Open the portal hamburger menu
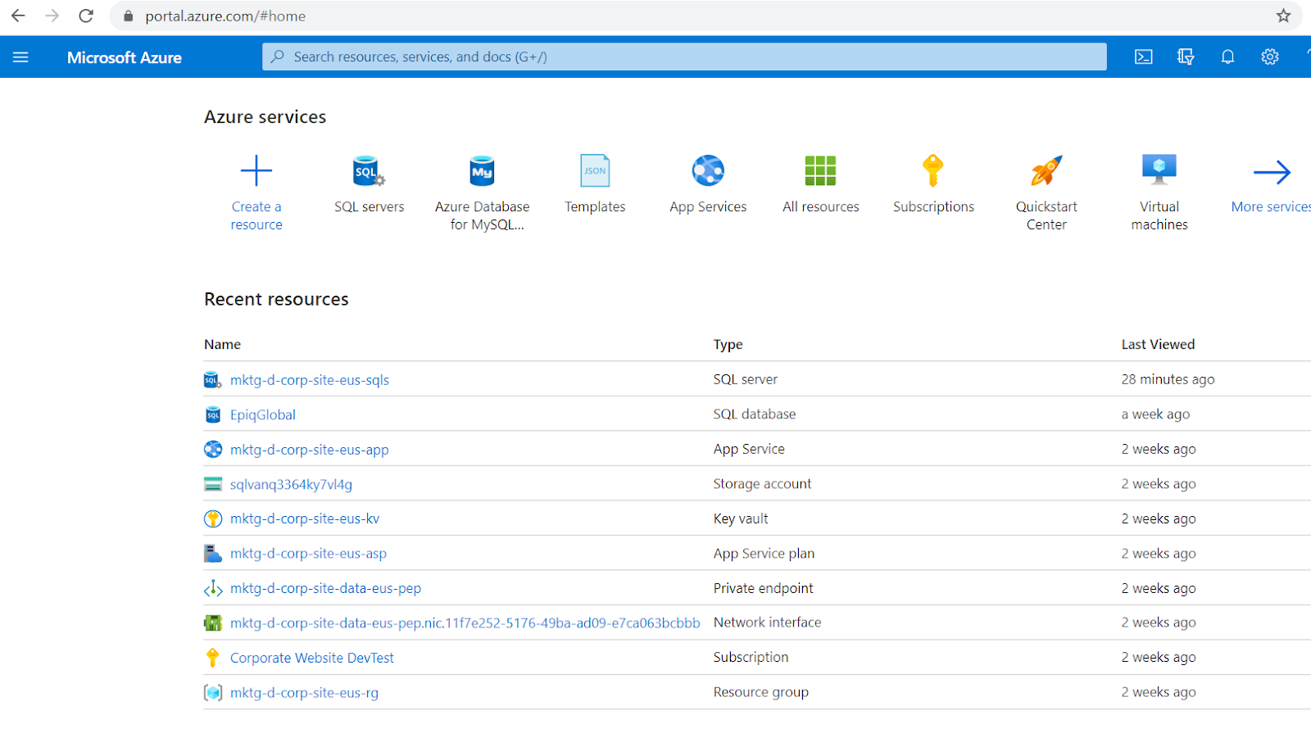 point(20,57)
